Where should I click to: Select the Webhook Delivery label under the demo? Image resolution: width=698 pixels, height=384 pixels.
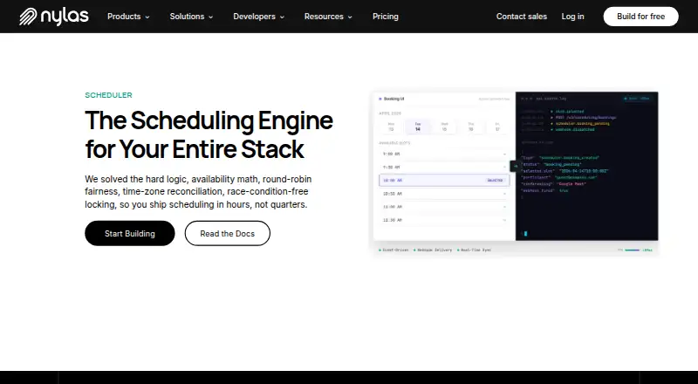coord(433,250)
